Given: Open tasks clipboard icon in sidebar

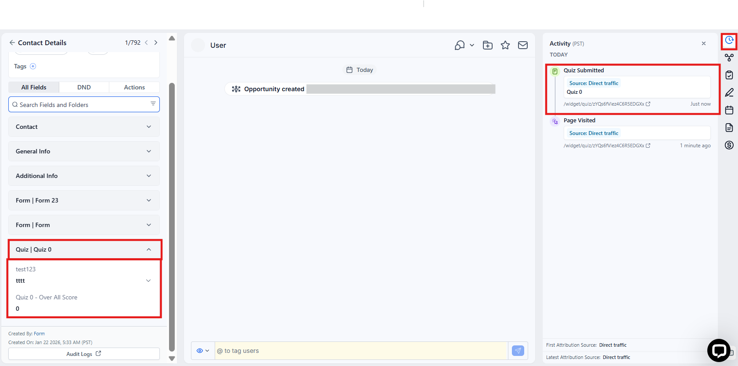Looking at the screenshot, I should click(729, 75).
